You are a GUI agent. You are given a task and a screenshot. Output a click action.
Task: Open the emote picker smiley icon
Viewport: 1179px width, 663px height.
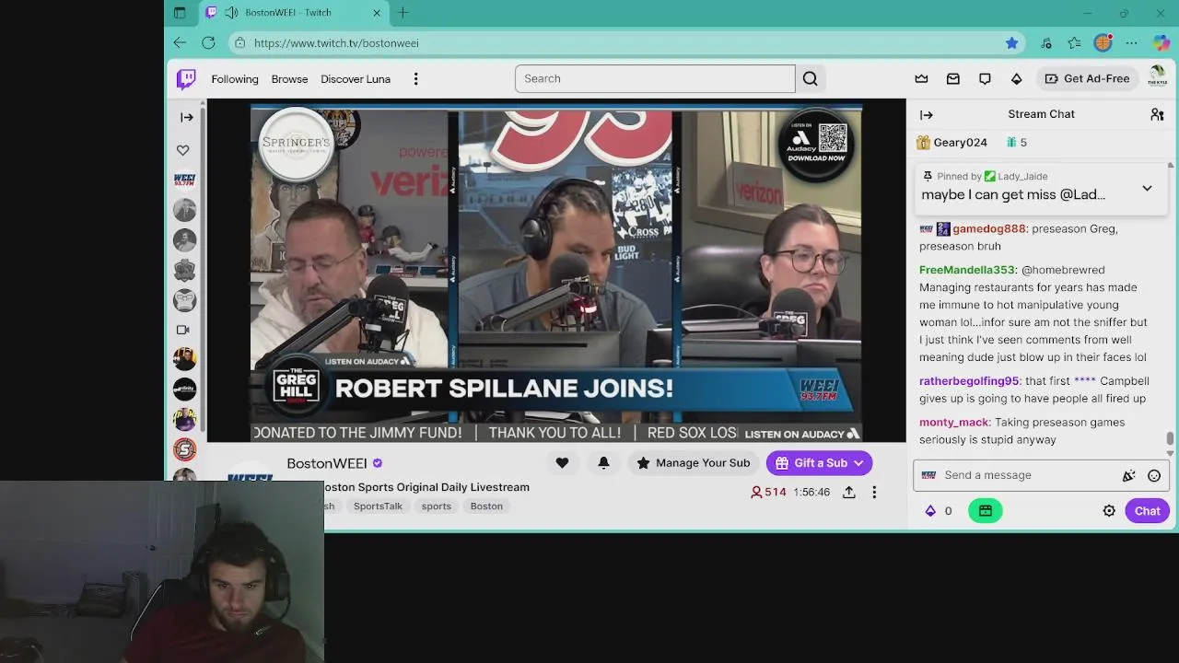(x=1154, y=475)
